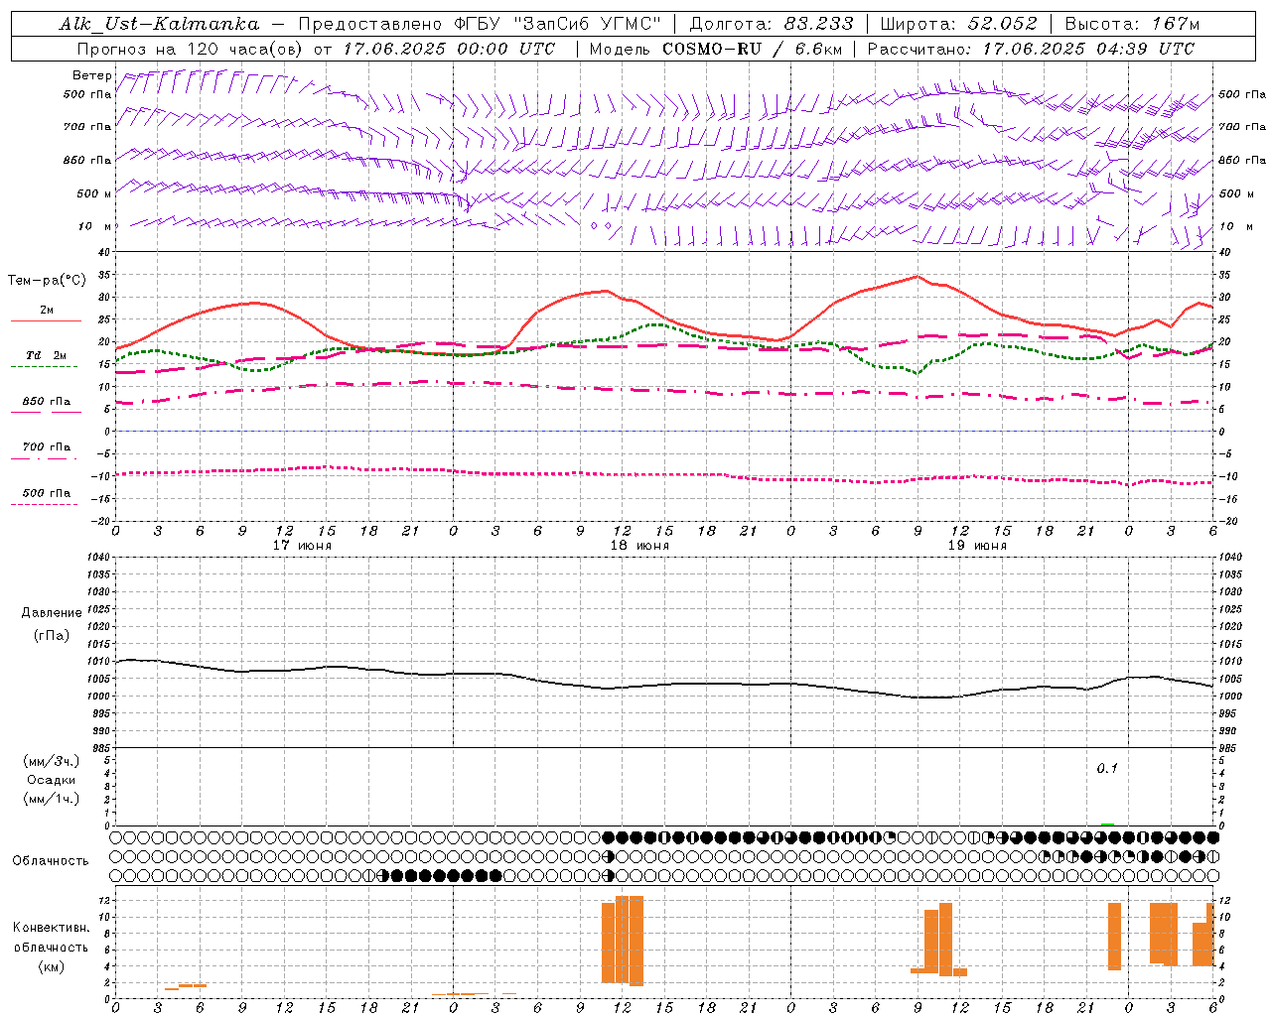Viewport: 1271px width, 1016px height.
Task: Click the provider text ФГБУ "ЗапСиб УГМС"
Action: [557, 24]
